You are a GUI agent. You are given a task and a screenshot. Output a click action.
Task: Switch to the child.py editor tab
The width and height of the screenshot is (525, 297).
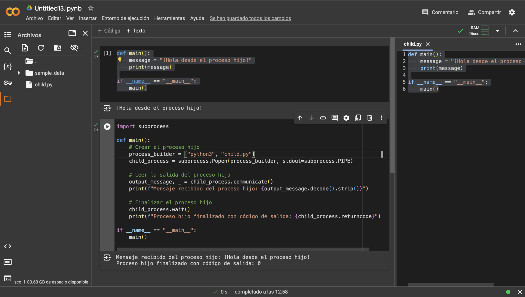point(412,44)
